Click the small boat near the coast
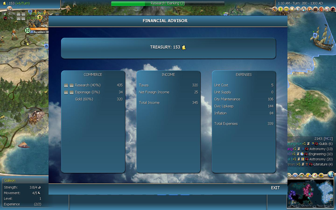The height and width of the screenshot is (210, 336). click(24, 144)
